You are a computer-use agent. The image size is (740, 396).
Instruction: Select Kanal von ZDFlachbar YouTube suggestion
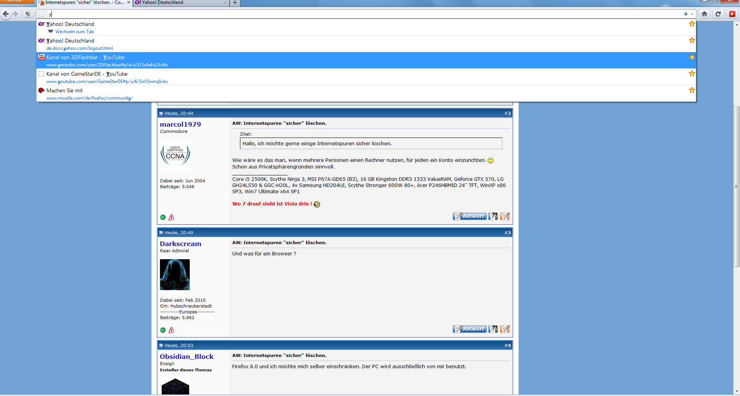coord(366,61)
